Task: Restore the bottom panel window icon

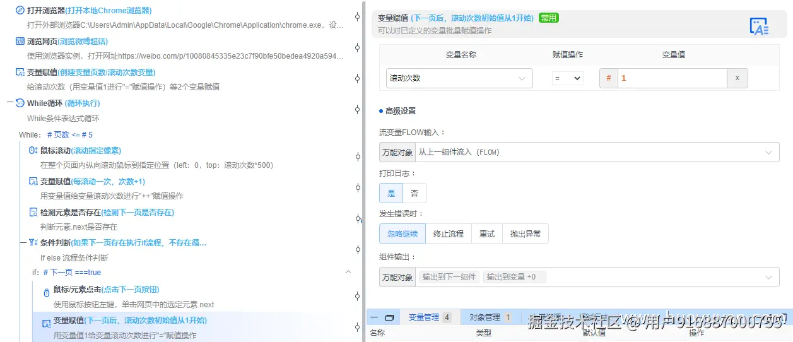Action: (389, 317)
